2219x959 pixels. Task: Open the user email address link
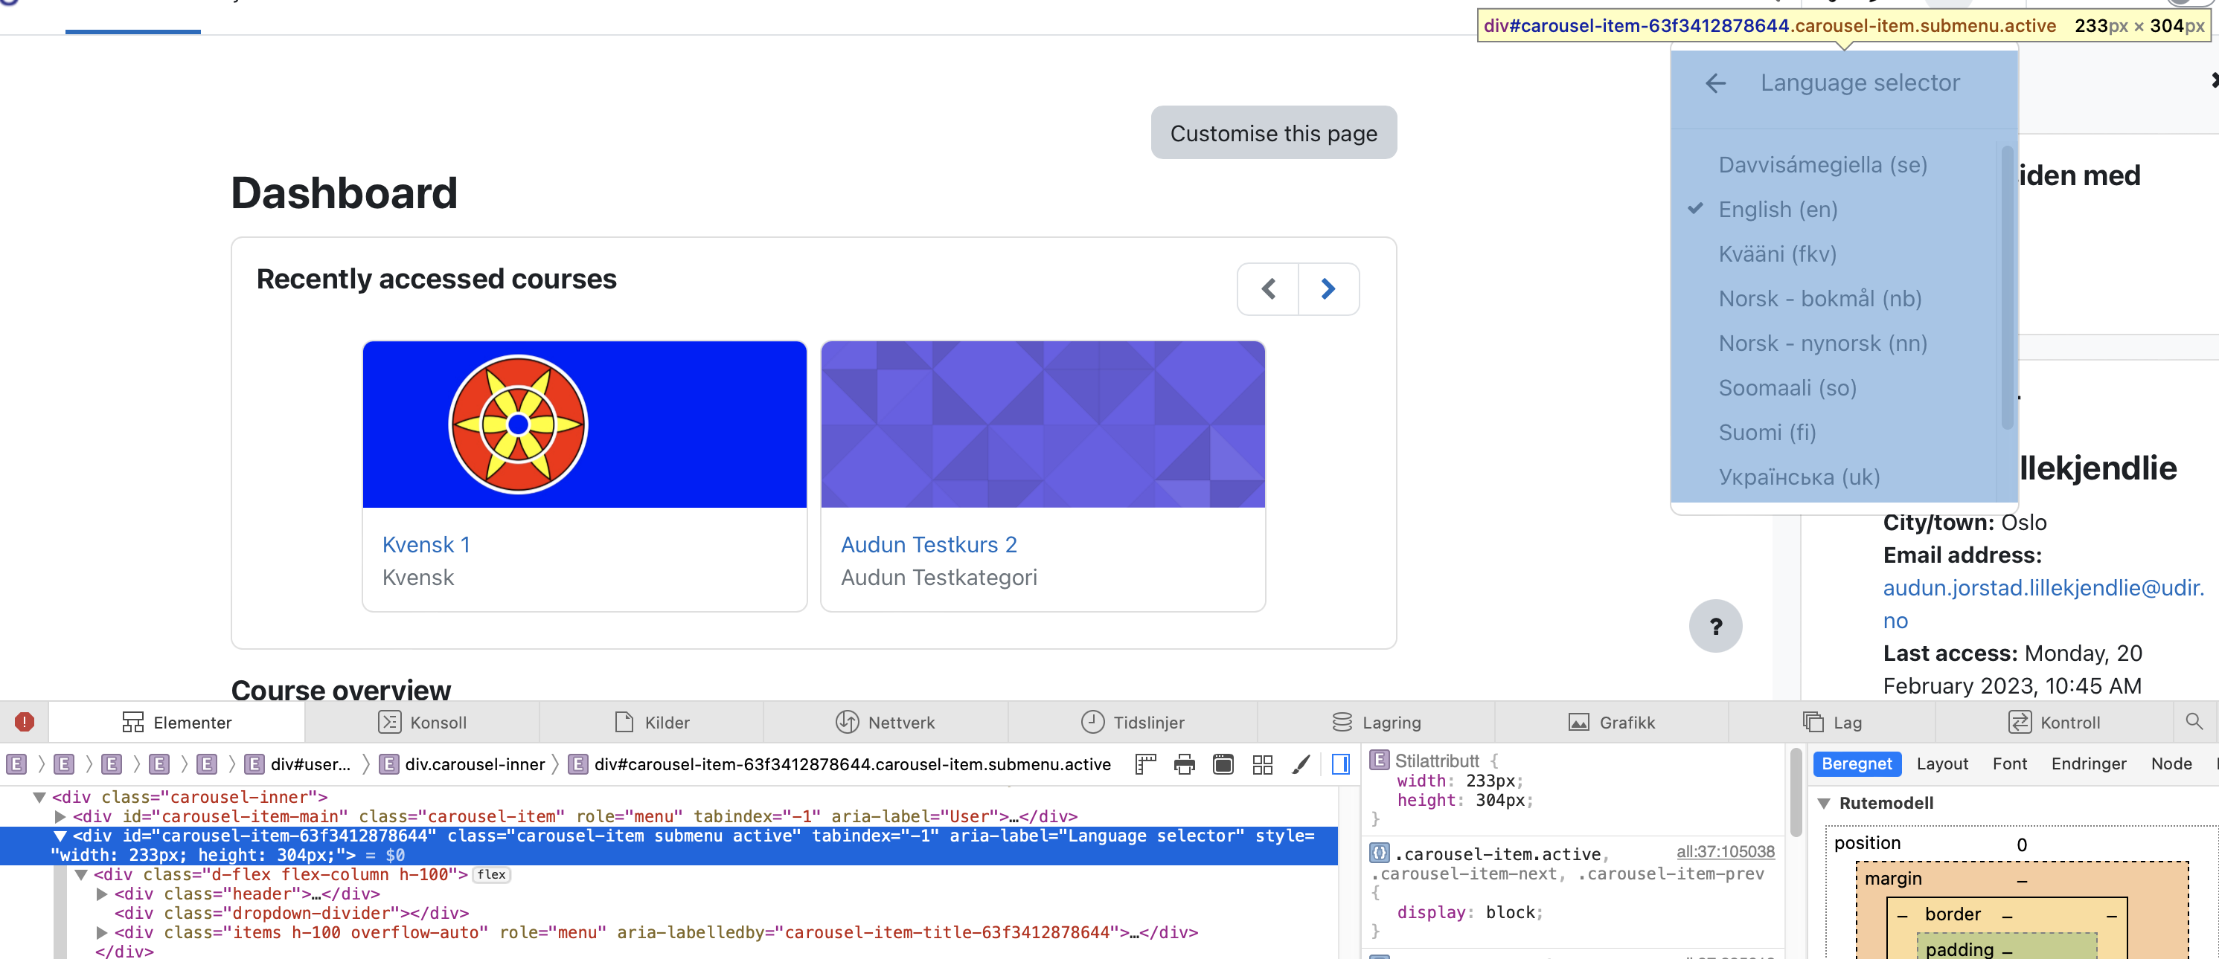click(2043, 604)
